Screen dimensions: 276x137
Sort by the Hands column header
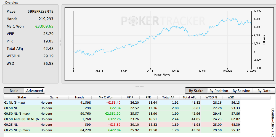coord(79,97)
